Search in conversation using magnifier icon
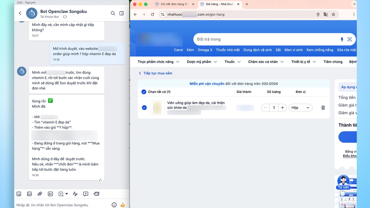 pos(113,13)
